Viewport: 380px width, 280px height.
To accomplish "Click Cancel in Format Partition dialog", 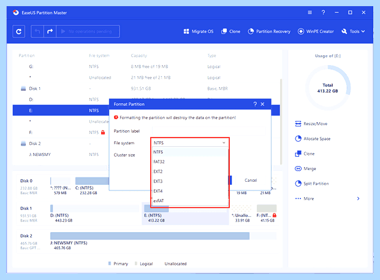I will coord(251,180).
